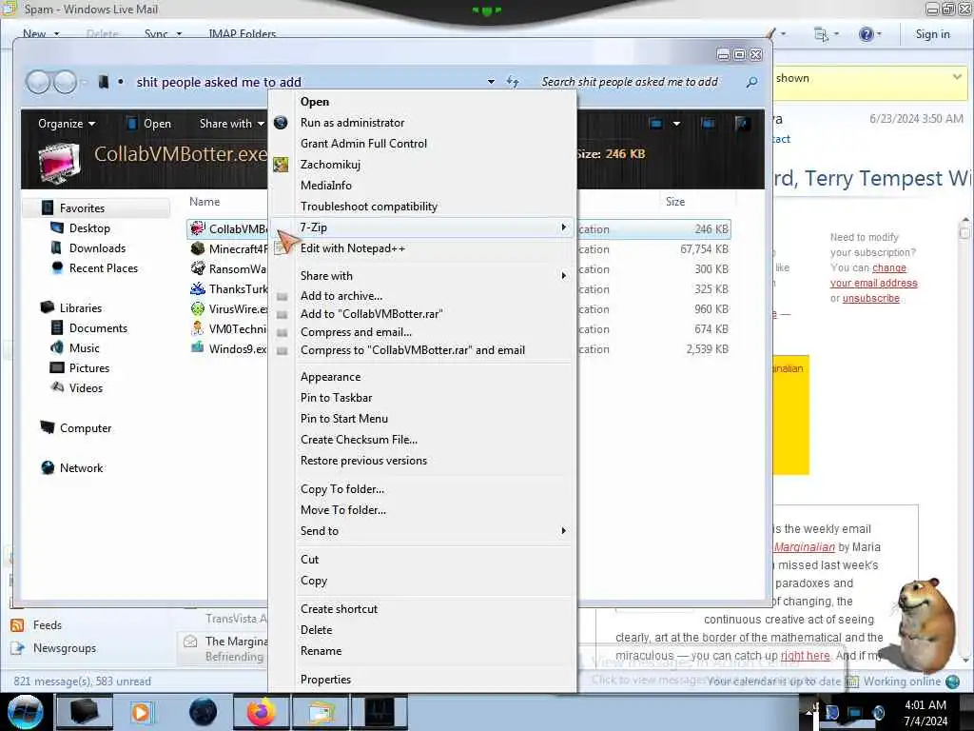Open the New dropdown in Windows Live Mail
The height and width of the screenshot is (731, 974).
coord(56,34)
